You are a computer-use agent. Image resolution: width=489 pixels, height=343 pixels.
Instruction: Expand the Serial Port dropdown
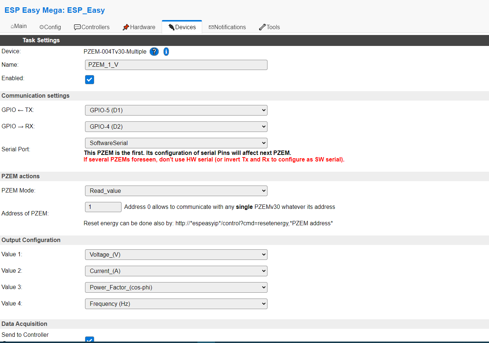176,143
